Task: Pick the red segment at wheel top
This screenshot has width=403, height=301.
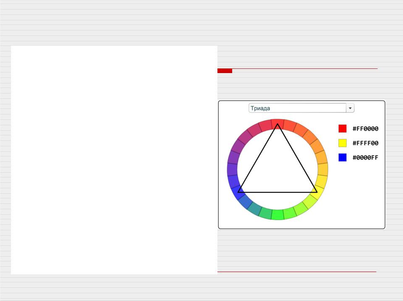Action: [x=277, y=124]
